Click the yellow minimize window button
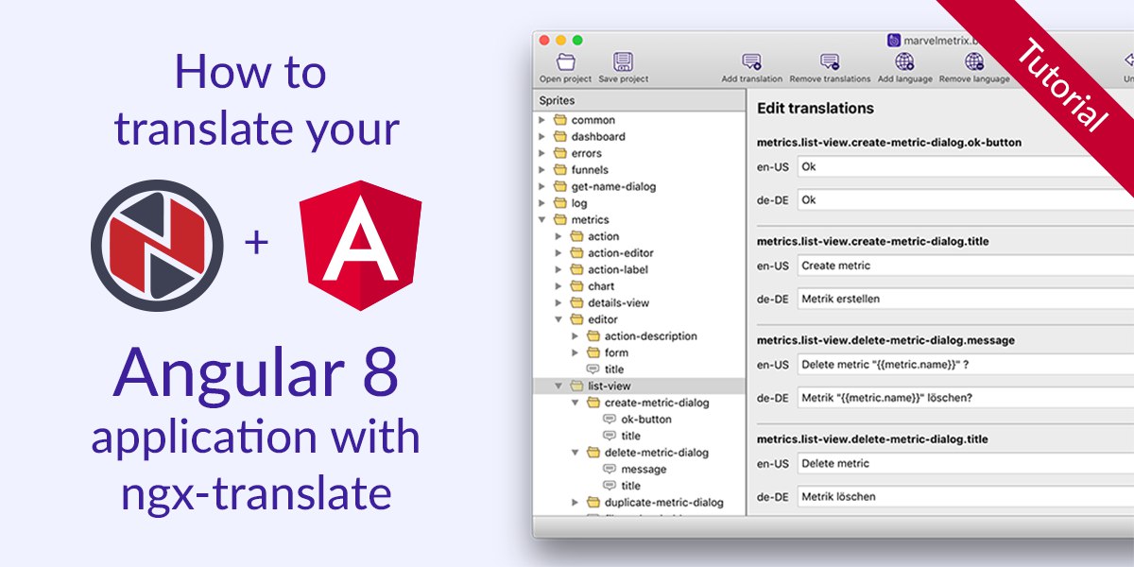The image size is (1134, 567). pos(560,41)
